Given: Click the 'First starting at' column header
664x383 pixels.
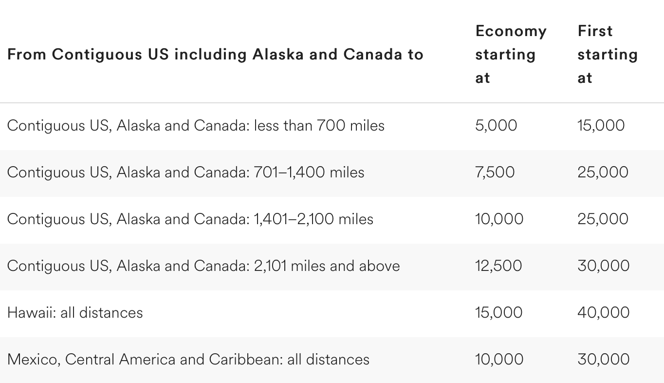Looking at the screenshot, I should click(608, 54).
